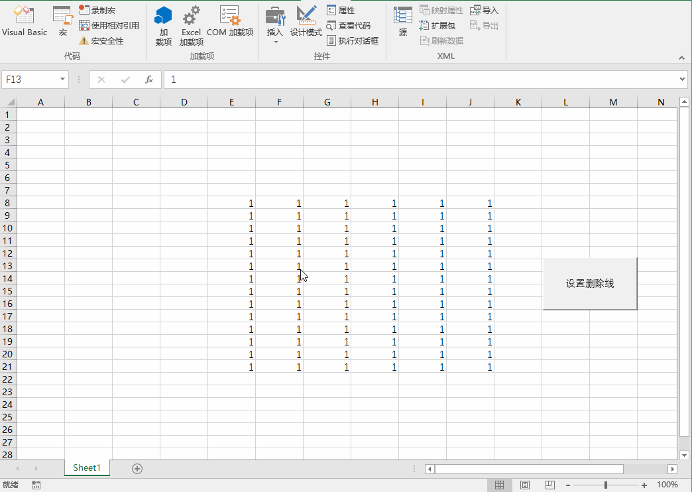Screen dimensions: 692x492
Task: Click the select-all corner triangle
Action: [11, 102]
